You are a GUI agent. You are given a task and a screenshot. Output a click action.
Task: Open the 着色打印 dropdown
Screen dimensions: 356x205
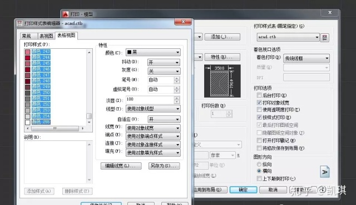pos(306,58)
